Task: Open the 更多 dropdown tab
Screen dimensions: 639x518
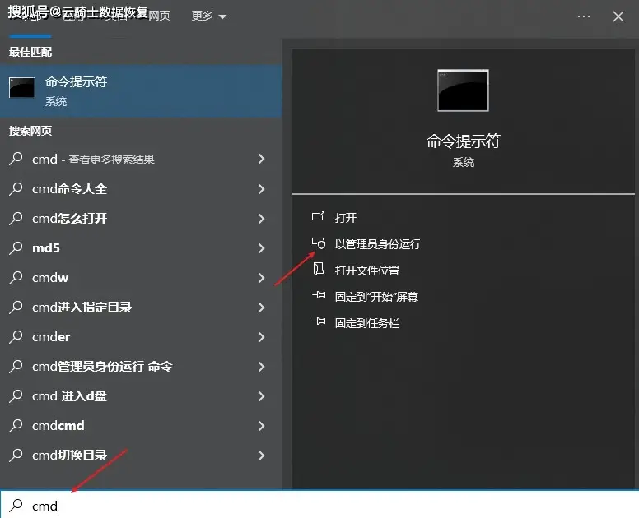Action: (208, 16)
